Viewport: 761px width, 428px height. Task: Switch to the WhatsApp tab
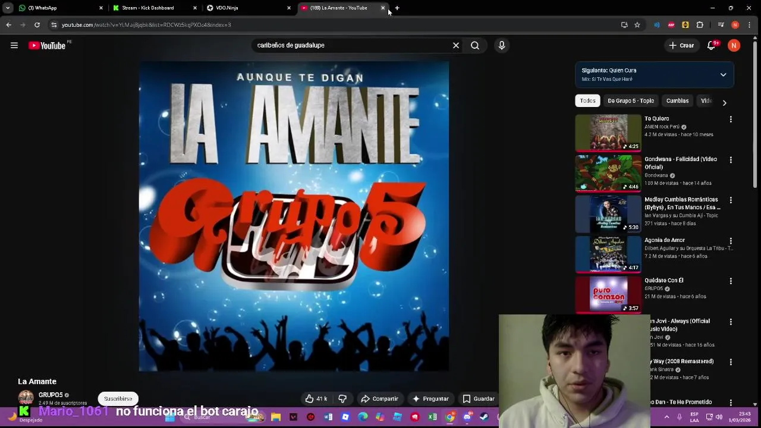59,8
